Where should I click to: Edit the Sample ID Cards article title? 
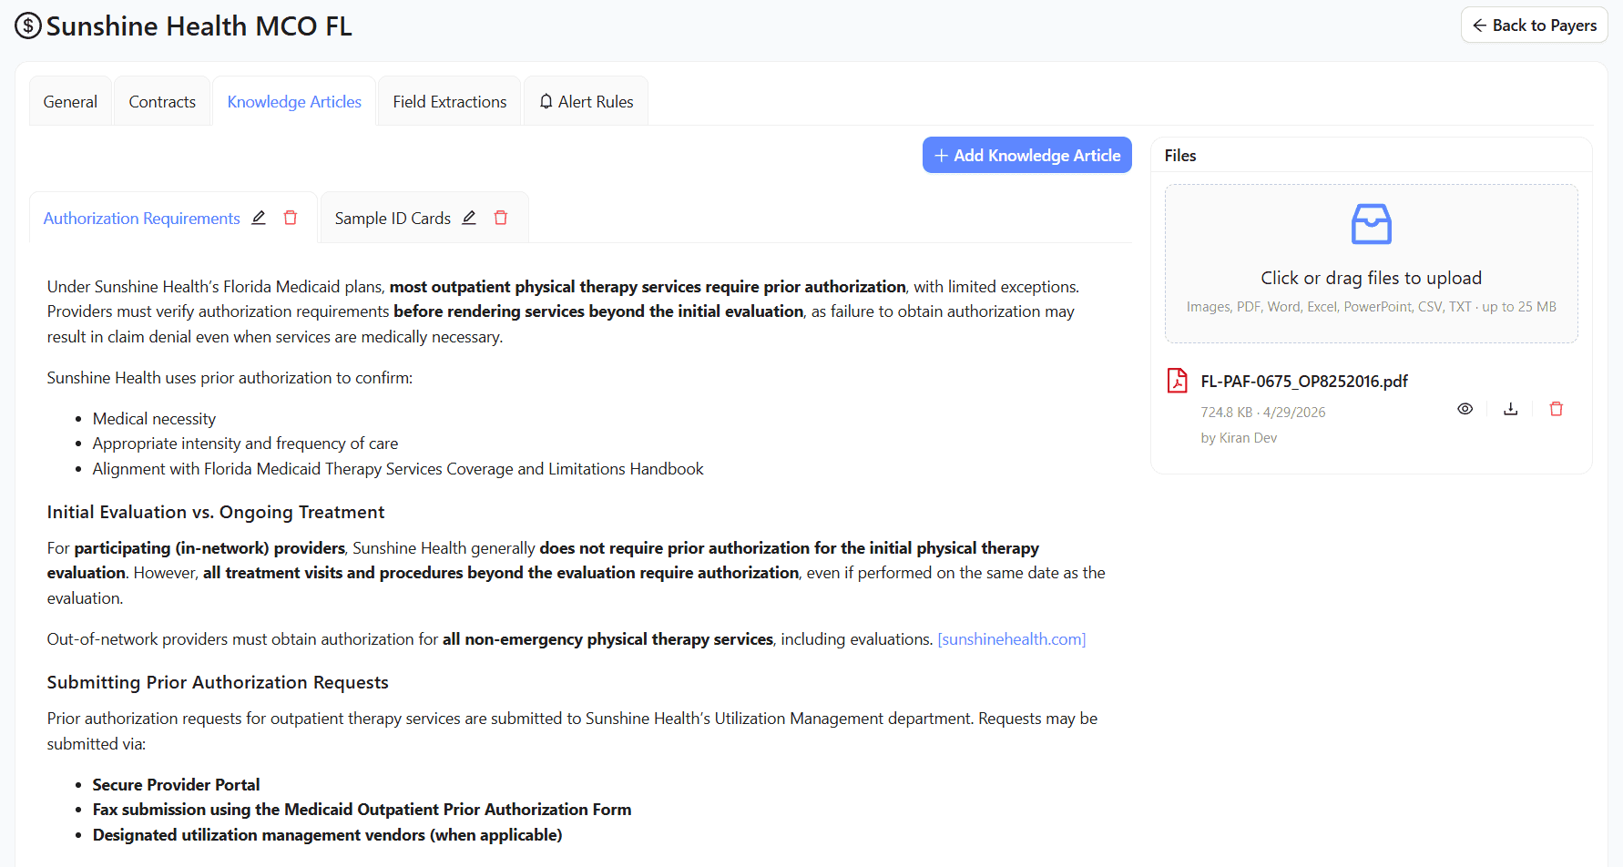click(x=469, y=218)
